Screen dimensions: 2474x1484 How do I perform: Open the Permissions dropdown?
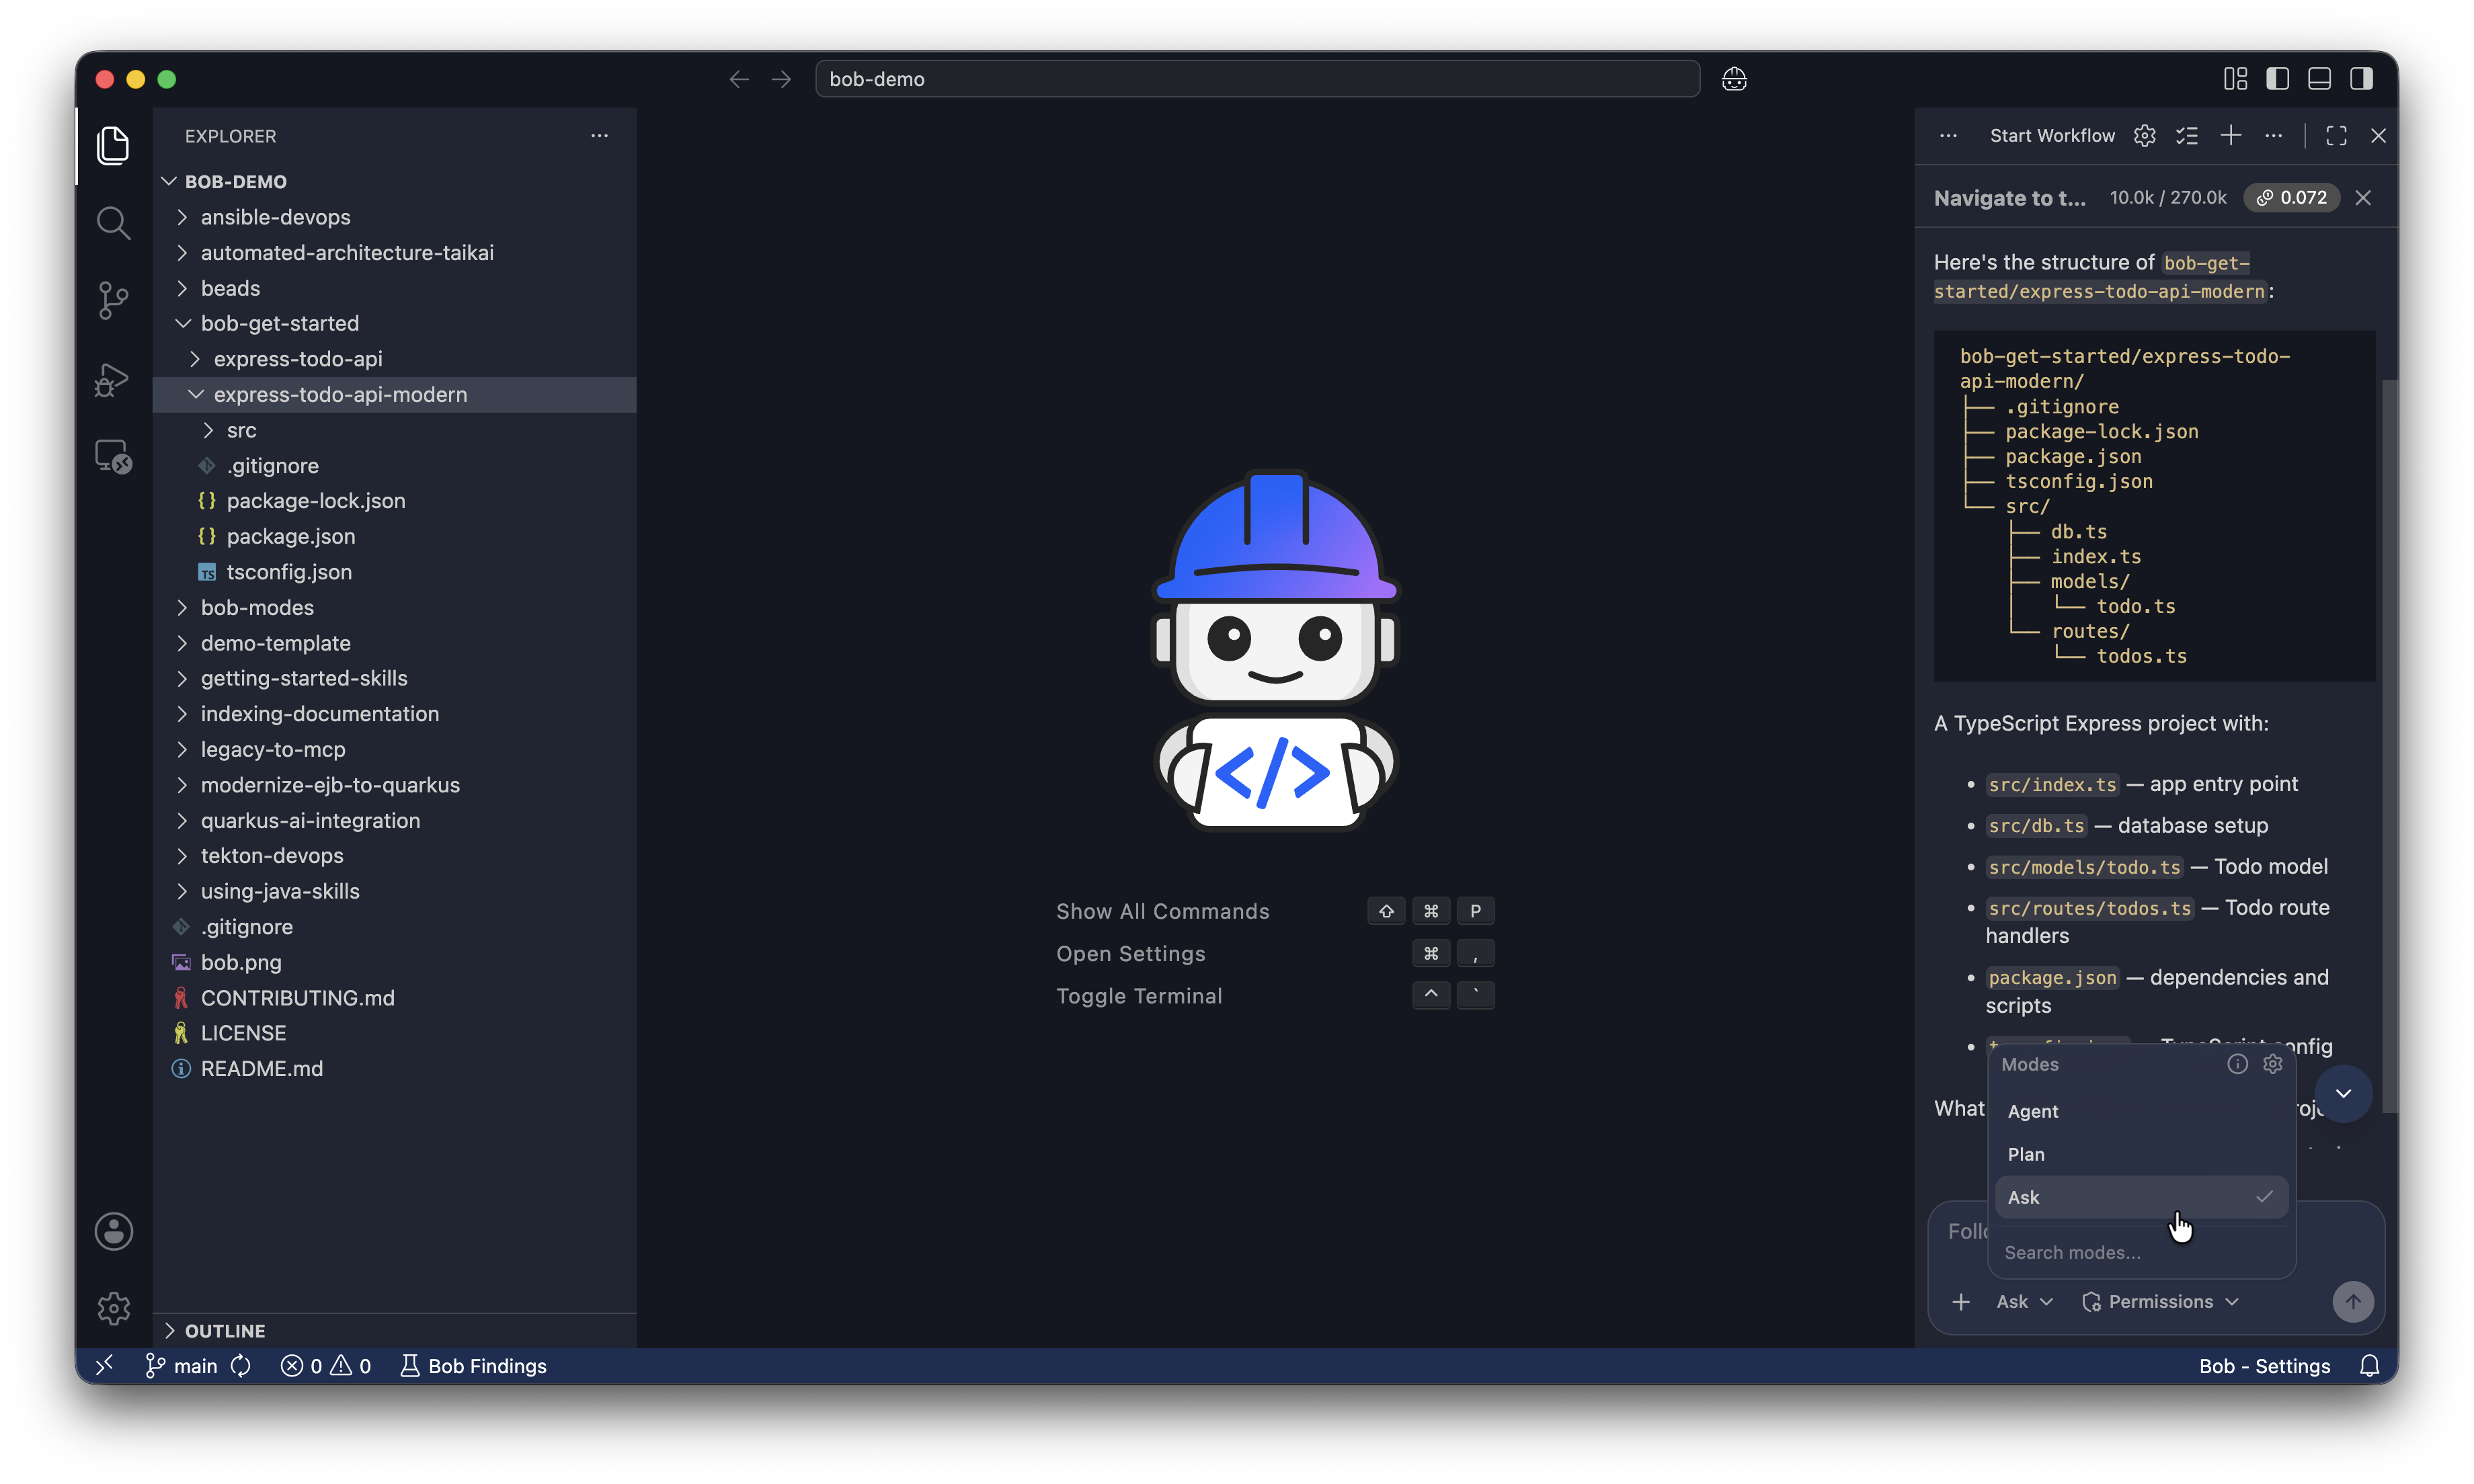pos(2160,1301)
